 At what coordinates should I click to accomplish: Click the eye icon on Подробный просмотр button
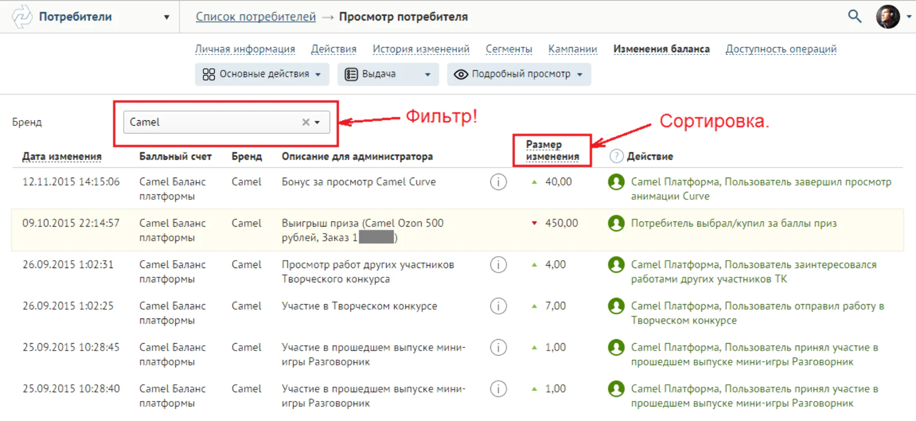coord(461,74)
